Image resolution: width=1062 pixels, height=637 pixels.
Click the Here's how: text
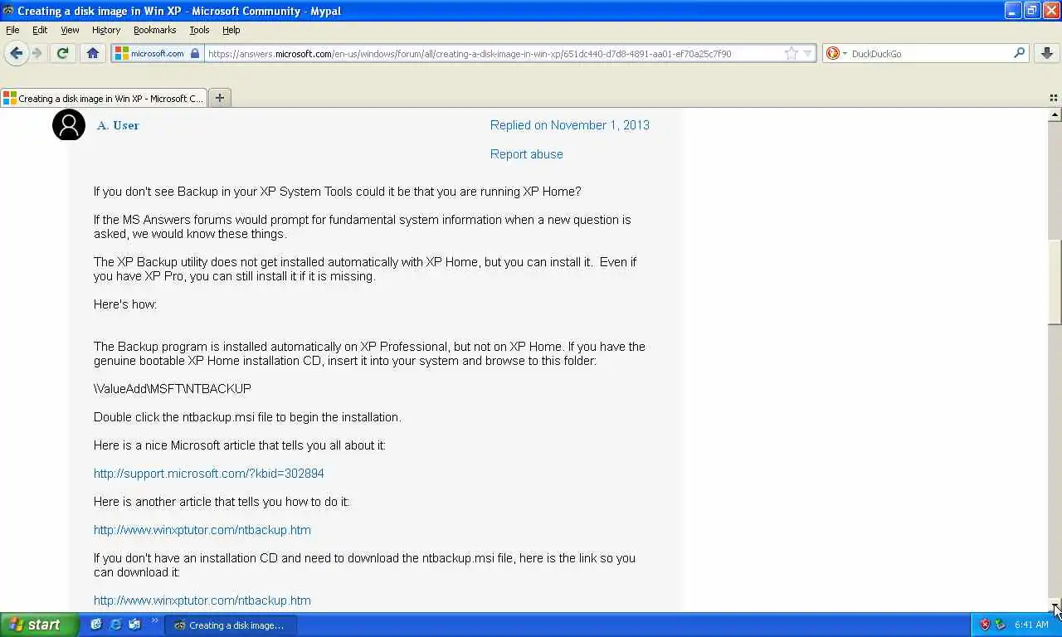125,304
